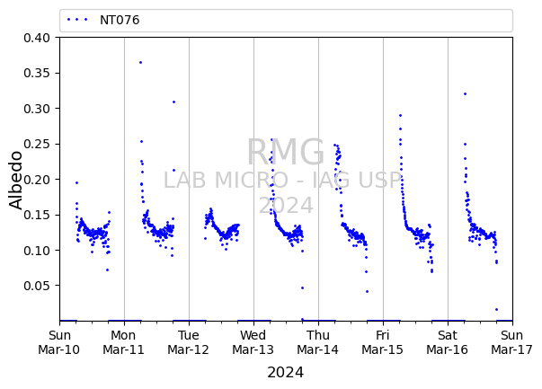Click the Mon Mar-11 date label
The height and width of the screenshot is (389, 542).
click(123, 342)
